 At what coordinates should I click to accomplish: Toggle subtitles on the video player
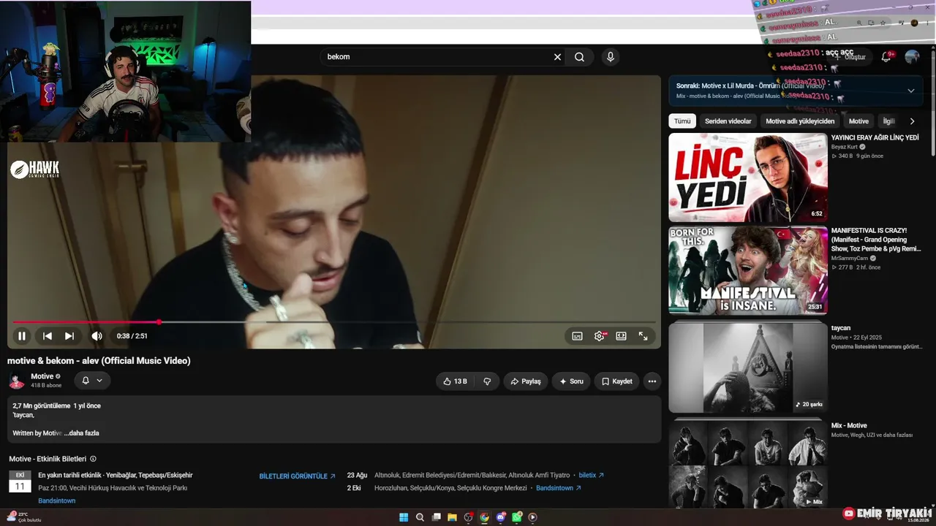click(x=577, y=336)
